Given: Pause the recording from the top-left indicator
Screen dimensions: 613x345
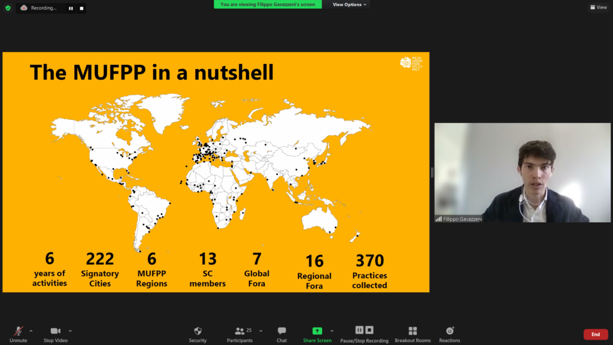Looking at the screenshot, I should 71,8.
